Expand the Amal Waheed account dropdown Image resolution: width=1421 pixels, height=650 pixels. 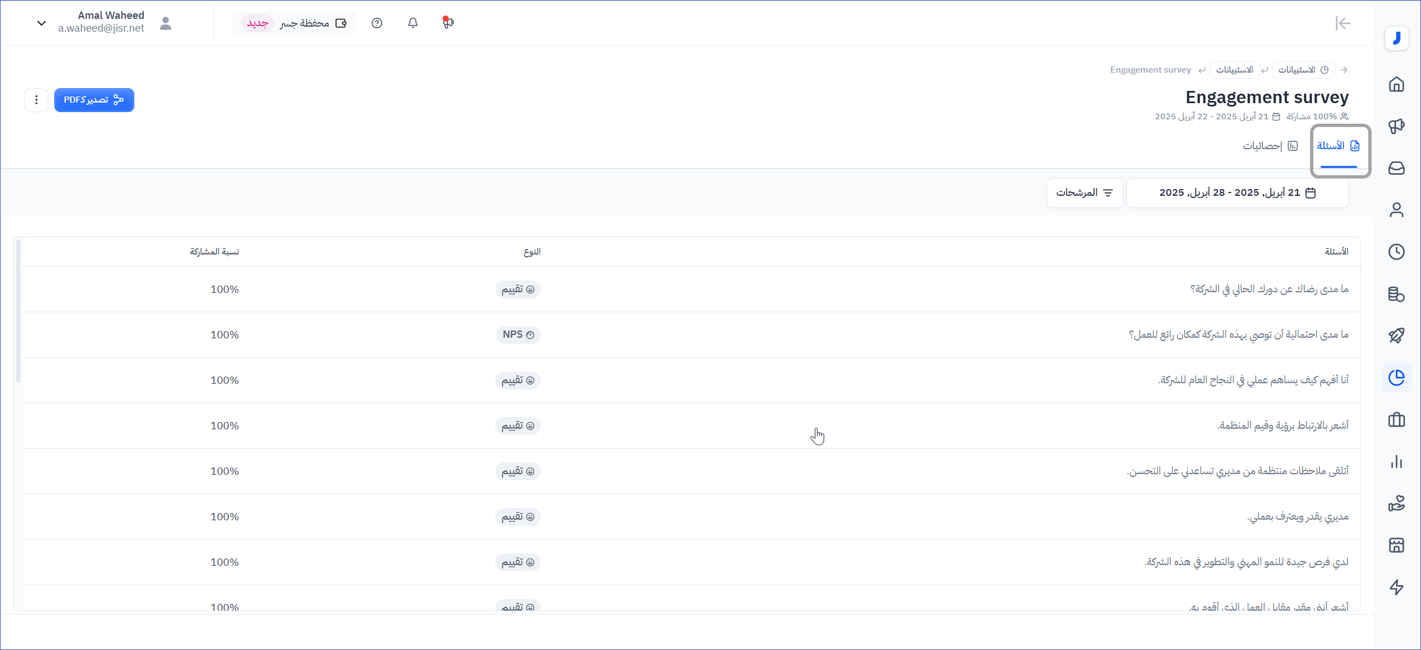pyautogui.click(x=42, y=23)
